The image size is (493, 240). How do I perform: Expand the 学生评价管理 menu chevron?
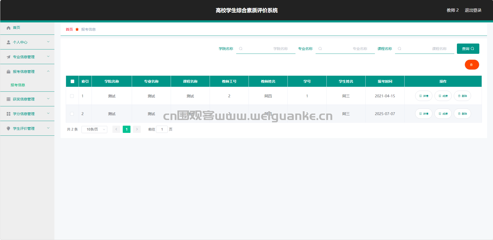point(48,128)
